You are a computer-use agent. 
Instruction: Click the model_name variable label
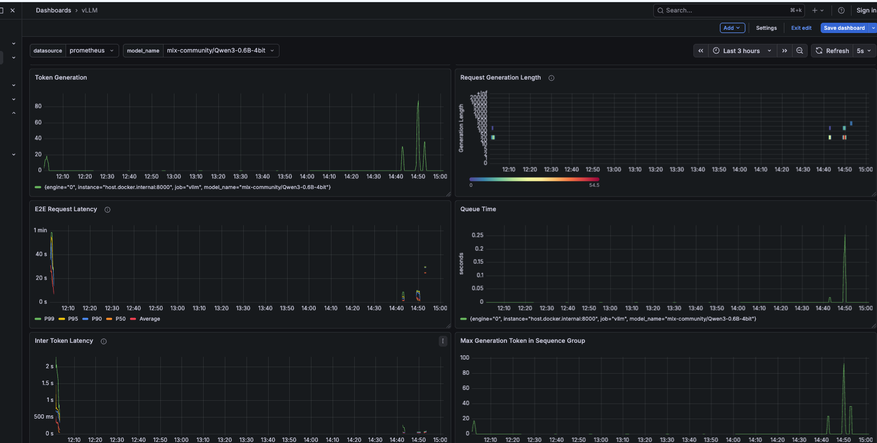143,51
